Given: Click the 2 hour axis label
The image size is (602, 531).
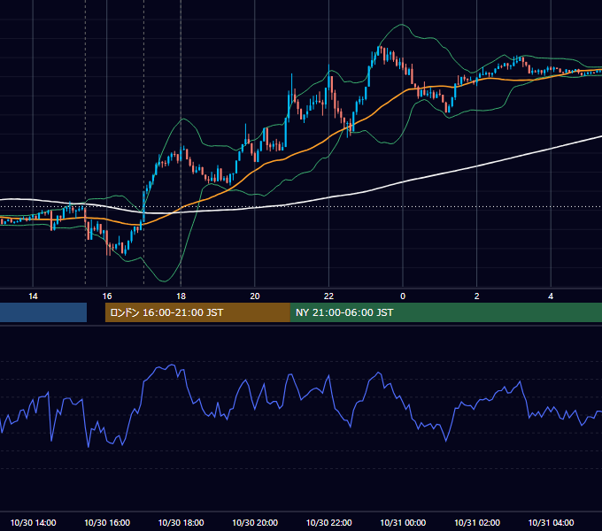Looking at the screenshot, I should click(477, 296).
